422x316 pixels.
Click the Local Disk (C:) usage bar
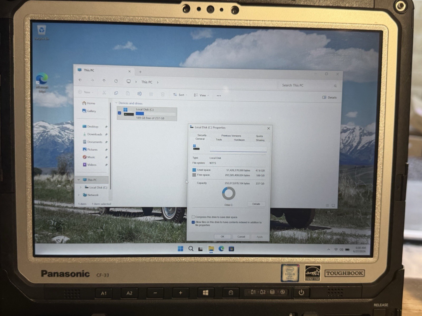pyautogui.click(x=156, y=113)
